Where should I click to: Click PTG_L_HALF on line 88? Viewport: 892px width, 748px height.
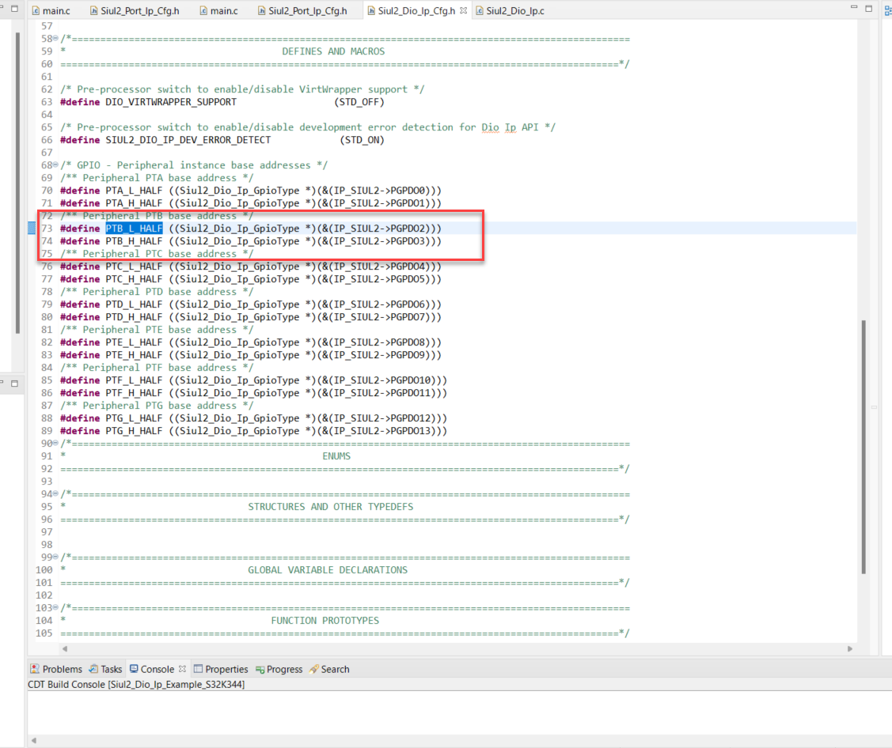pyautogui.click(x=135, y=418)
